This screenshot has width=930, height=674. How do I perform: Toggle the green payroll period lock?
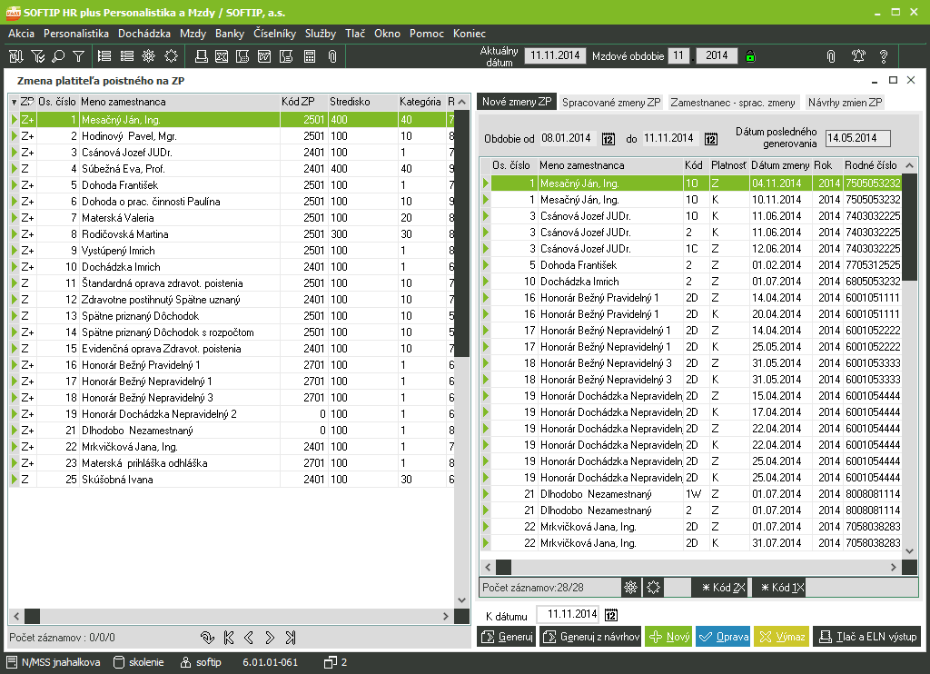(x=750, y=56)
